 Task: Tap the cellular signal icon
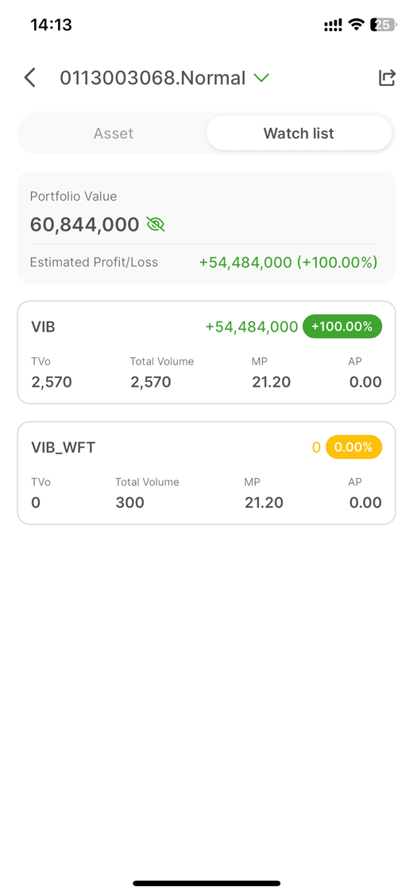[x=334, y=25]
